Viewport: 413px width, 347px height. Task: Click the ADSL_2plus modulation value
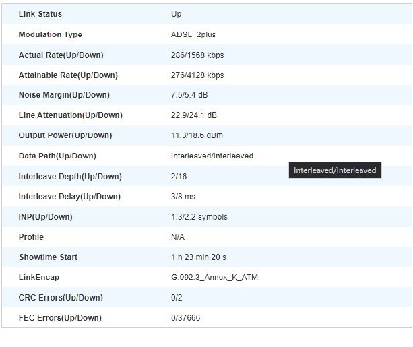pos(193,34)
